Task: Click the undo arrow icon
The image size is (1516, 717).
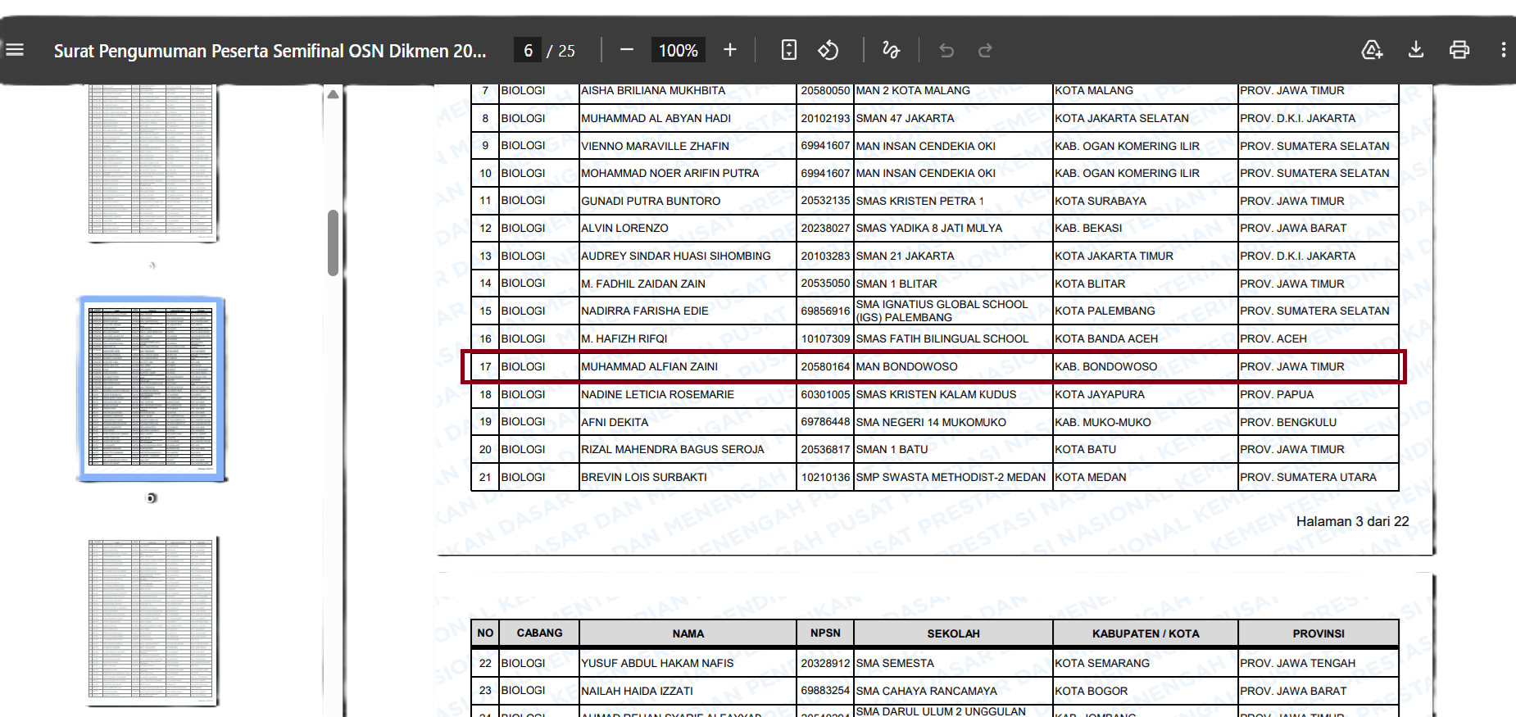Action: [x=946, y=51]
